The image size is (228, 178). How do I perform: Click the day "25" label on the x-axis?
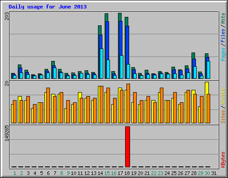[x=174, y=173]
